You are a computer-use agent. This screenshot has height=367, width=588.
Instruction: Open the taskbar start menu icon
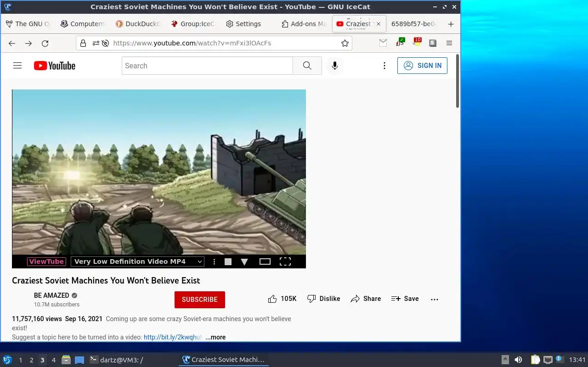point(7,360)
